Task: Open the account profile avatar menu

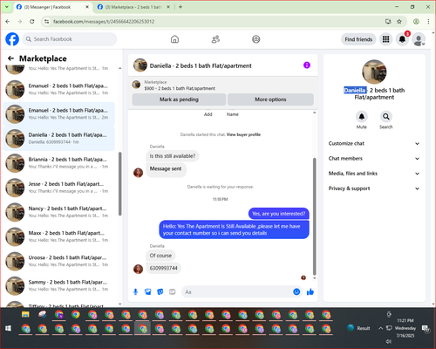Action: (419, 39)
